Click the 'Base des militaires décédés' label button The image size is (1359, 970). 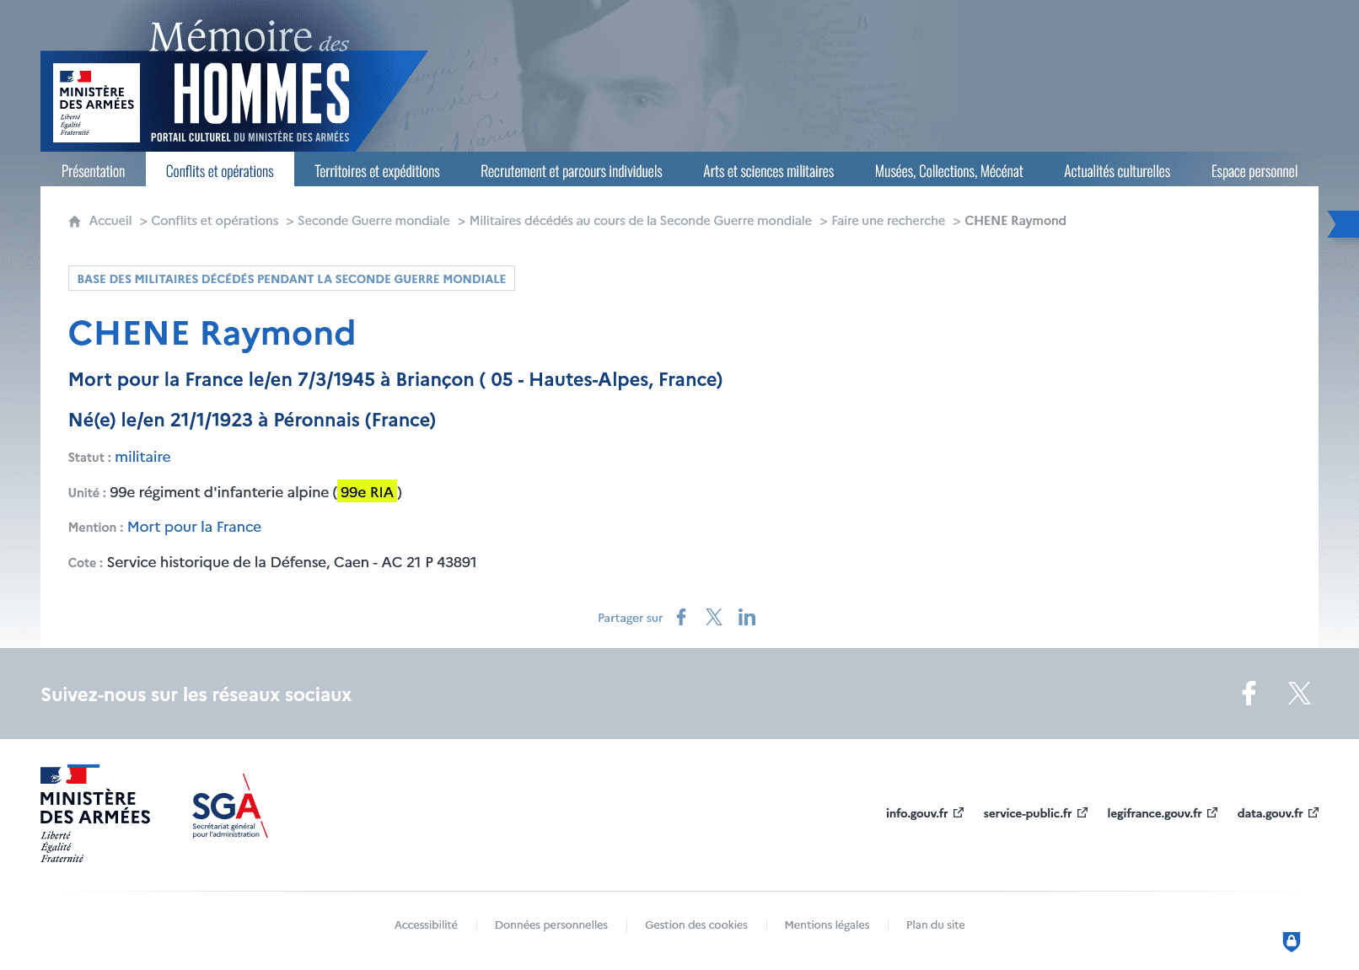(x=292, y=279)
